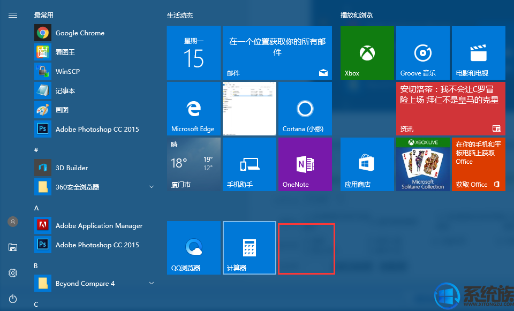Click the 最常用 section header
This screenshot has height=311, width=514.
pos(43,16)
